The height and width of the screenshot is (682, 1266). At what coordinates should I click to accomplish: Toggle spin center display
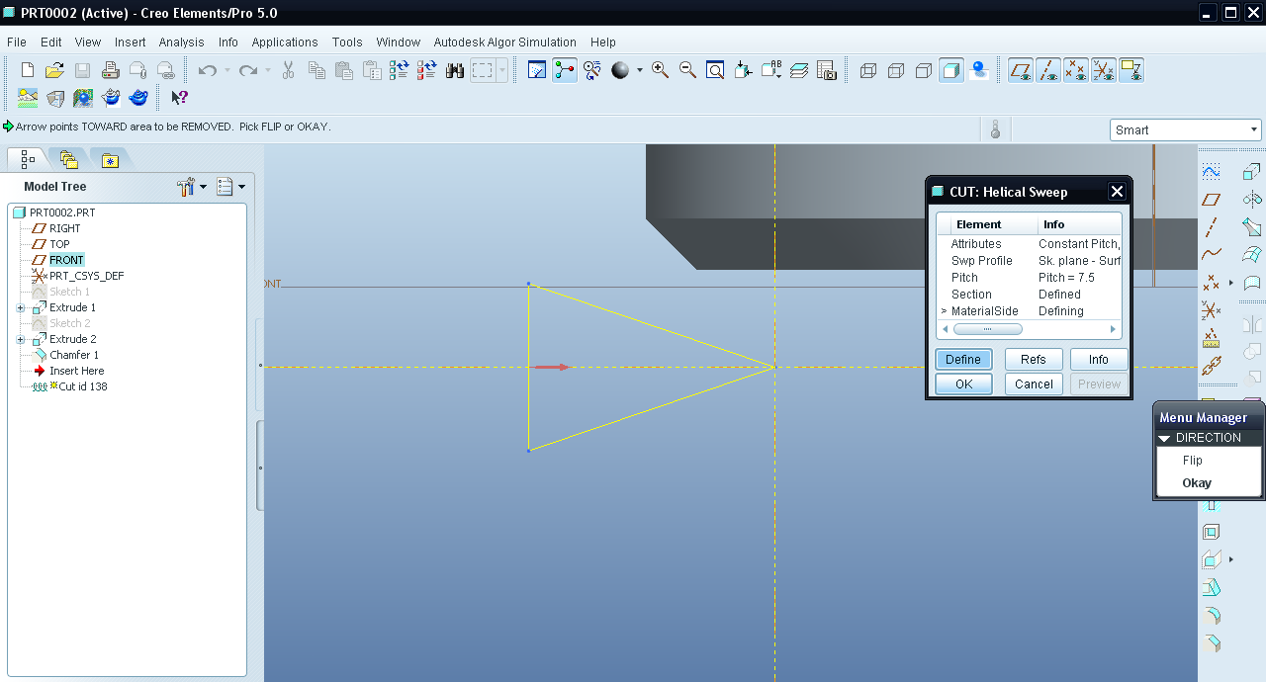tap(565, 70)
